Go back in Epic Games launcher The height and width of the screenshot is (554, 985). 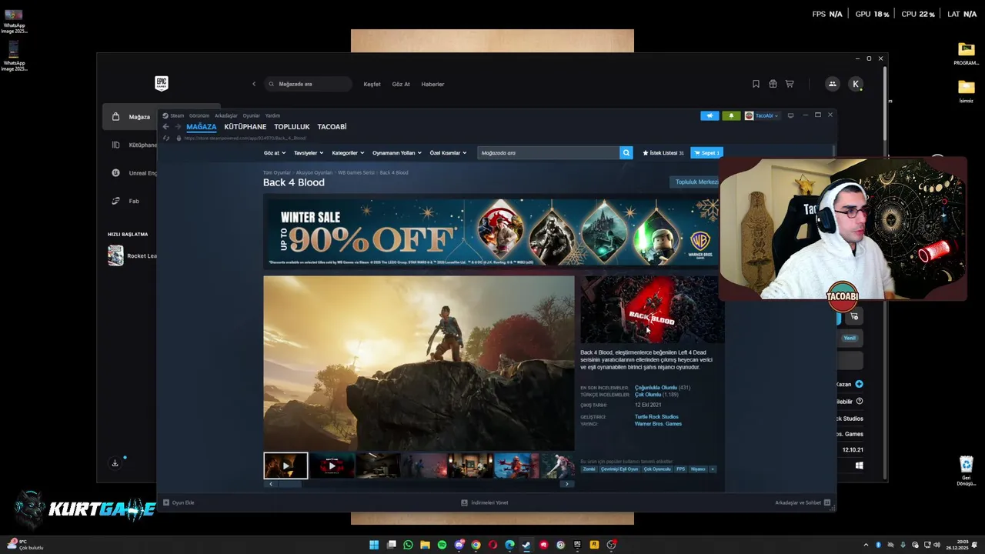[254, 84]
